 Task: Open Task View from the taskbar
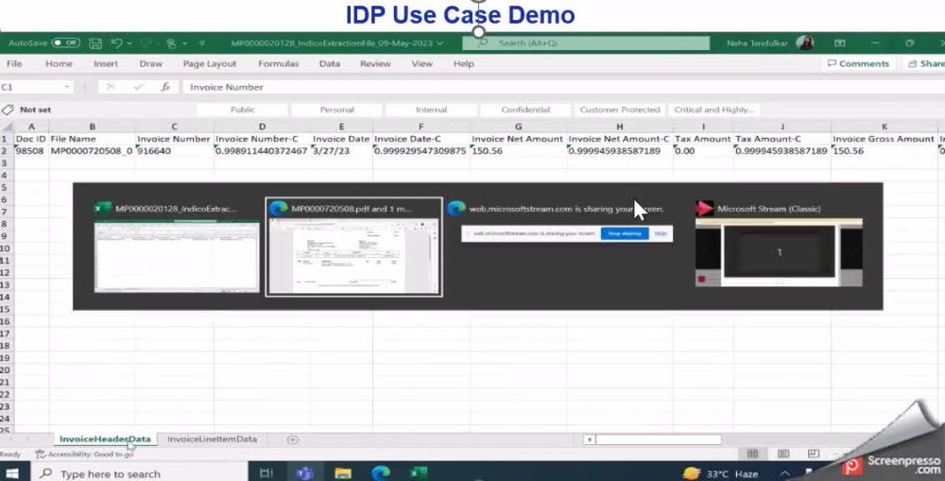(x=266, y=473)
